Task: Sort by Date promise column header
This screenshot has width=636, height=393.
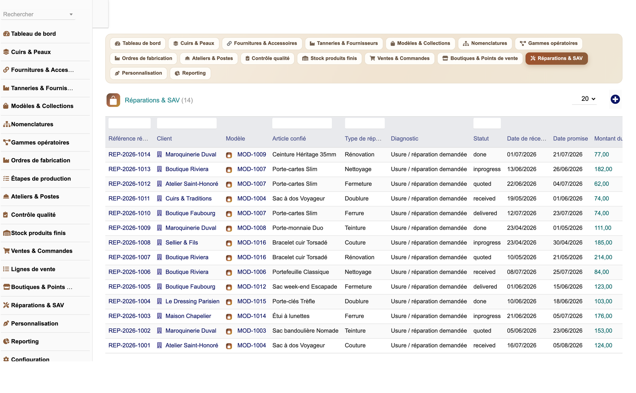Action: (570, 138)
